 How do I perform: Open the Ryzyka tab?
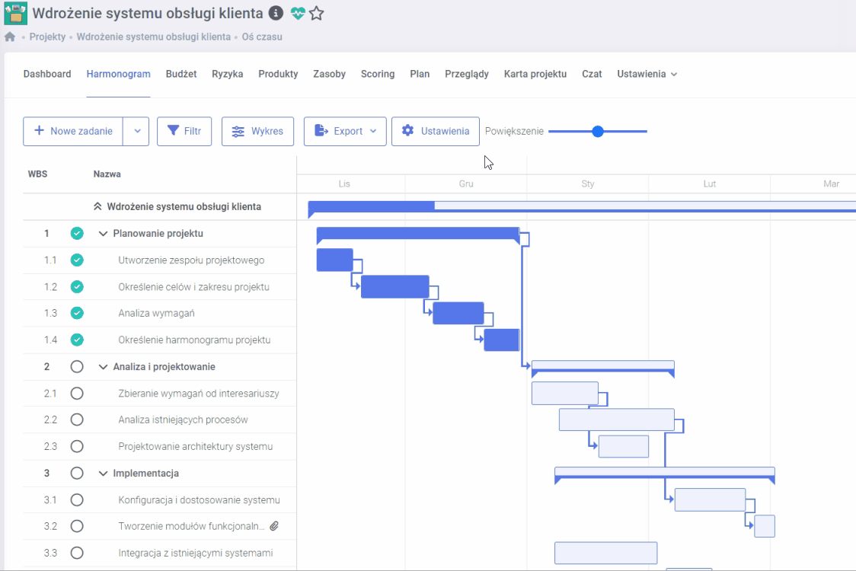(x=228, y=74)
